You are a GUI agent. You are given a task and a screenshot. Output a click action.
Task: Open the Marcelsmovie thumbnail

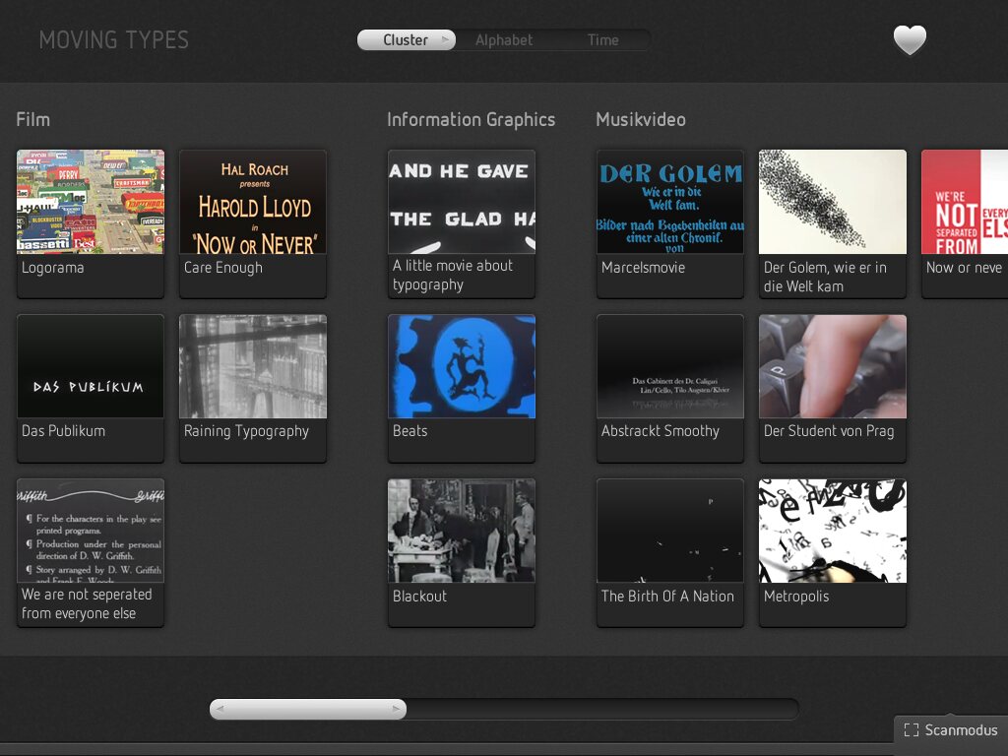pos(670,202)
